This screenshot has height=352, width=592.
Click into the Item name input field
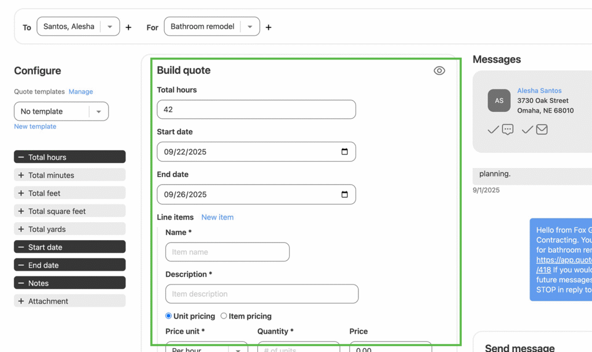(x=227, y=252)
